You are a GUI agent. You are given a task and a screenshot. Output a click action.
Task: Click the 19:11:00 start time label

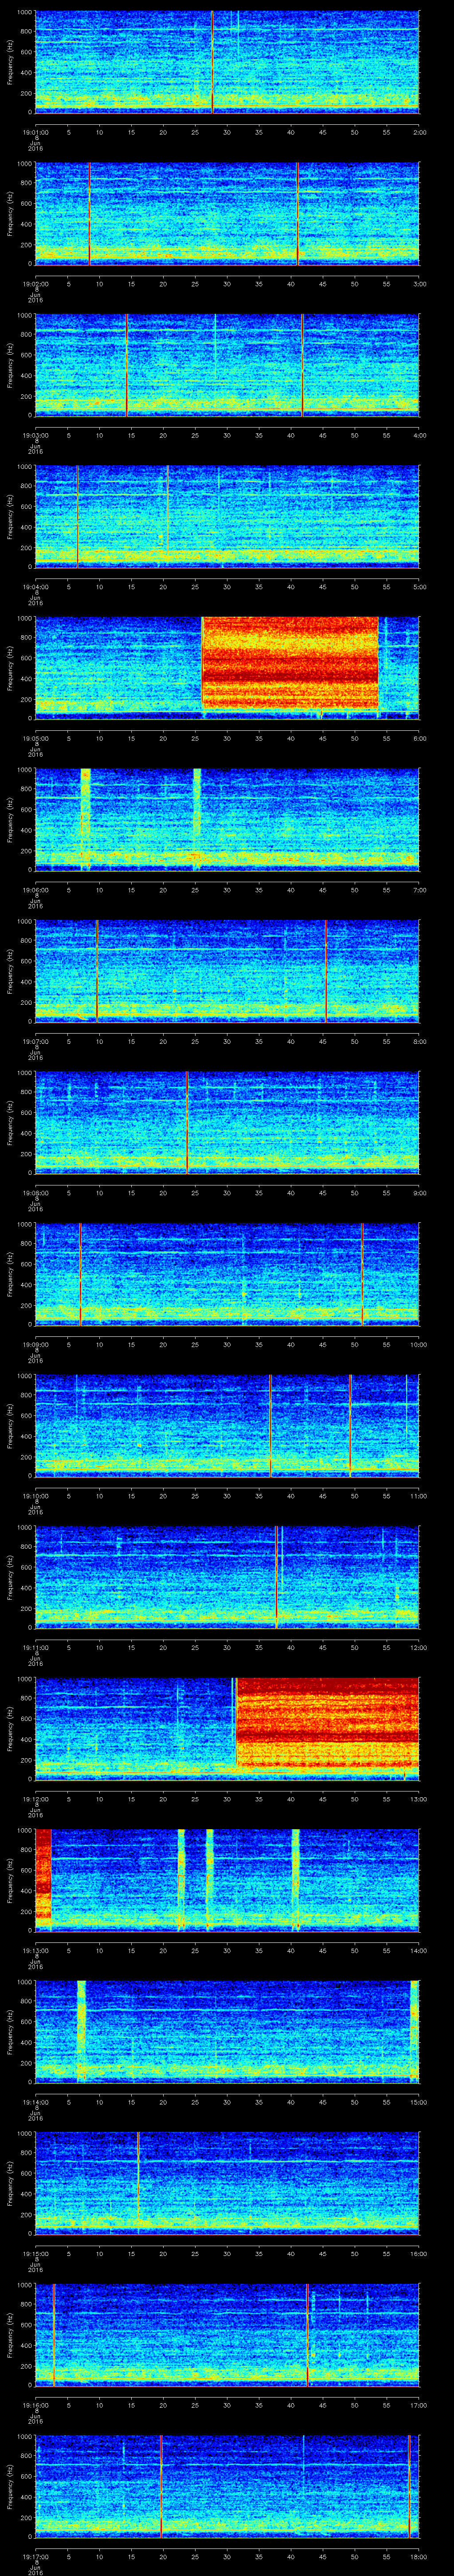pos(35,1647)
